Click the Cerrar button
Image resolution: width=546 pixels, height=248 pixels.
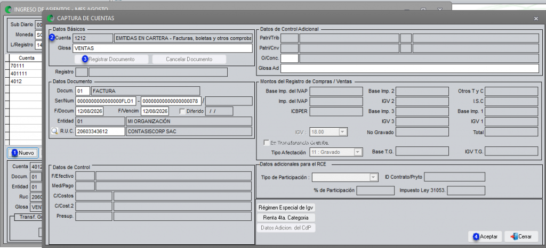521,236
